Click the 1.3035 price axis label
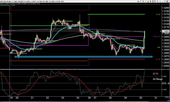170x102 pixels. click(x=166, y=43)
